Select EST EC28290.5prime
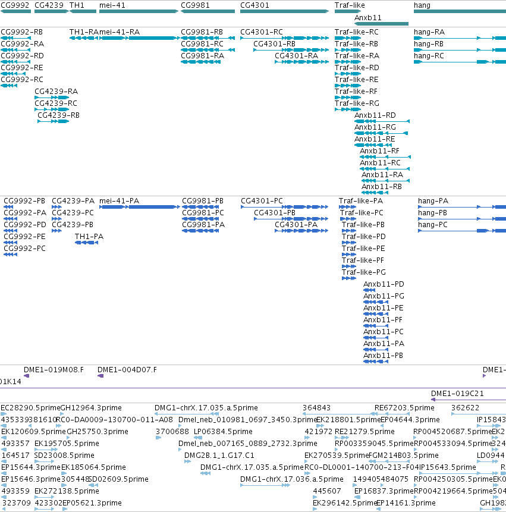Viewport: 506px width, 512px height. coord(4,414)
